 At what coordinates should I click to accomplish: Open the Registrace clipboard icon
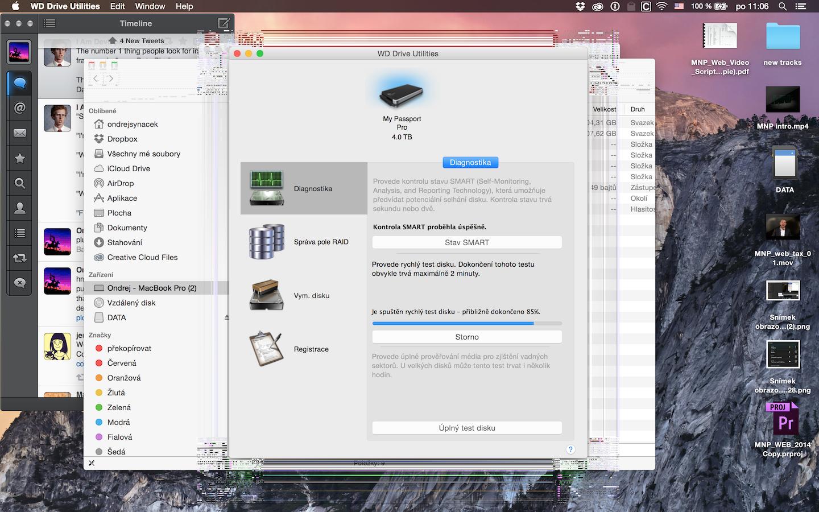pos(267,349)
